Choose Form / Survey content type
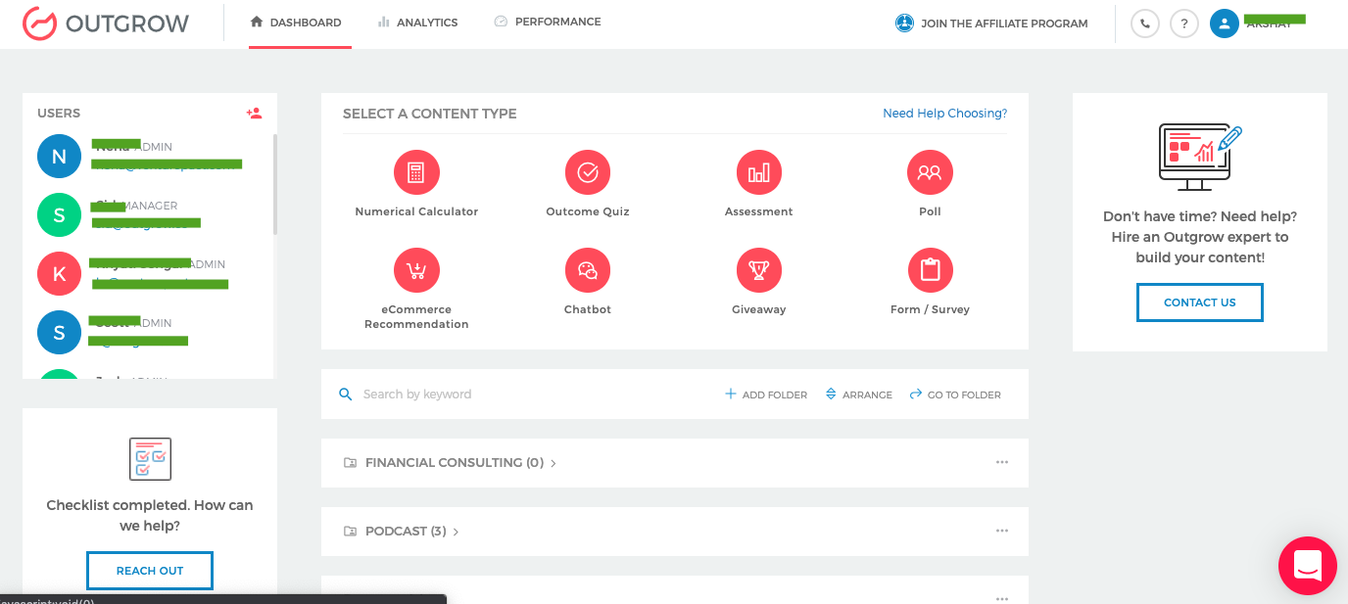Viewport: 1348px width, 604px height. pyautogui.click(x=930, y=282)
